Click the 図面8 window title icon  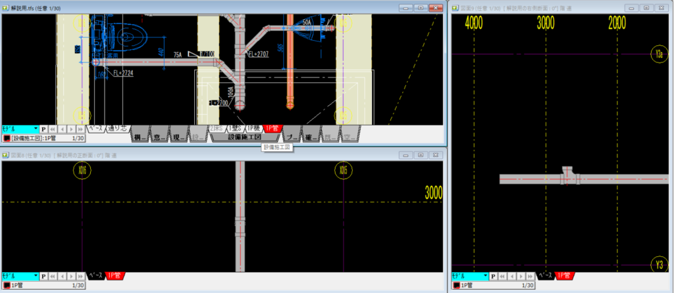[x=6, y=155]
